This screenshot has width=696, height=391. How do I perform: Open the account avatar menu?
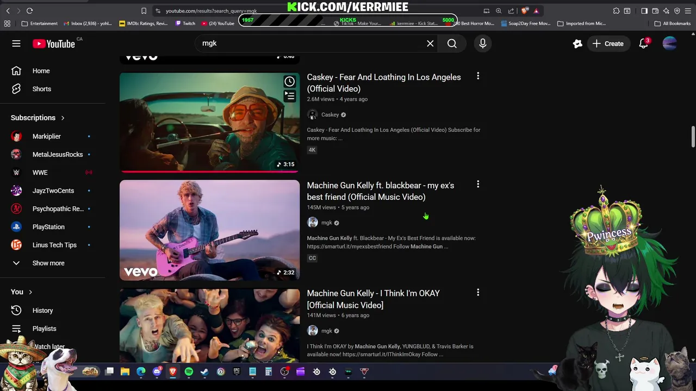(x=670, y=43)
